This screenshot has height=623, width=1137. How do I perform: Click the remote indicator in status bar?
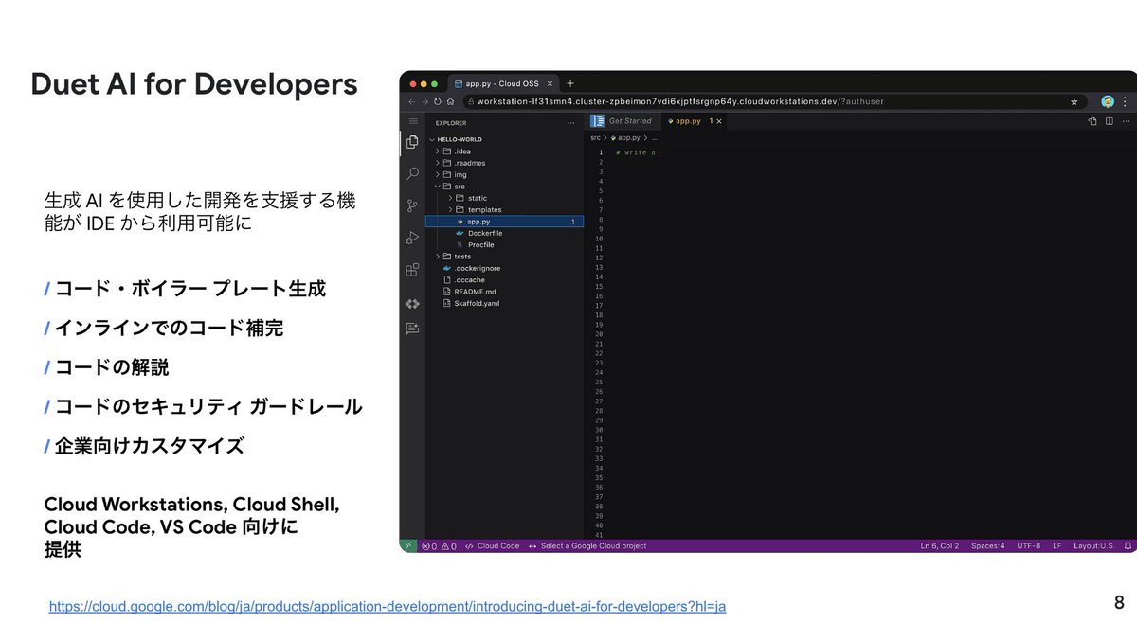tap(408, 546)
